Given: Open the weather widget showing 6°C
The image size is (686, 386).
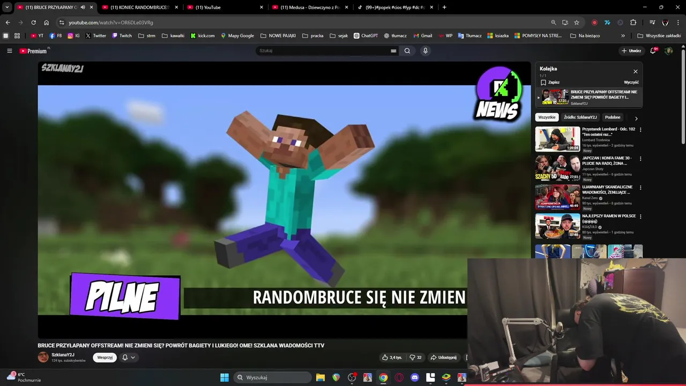Looking at the screenshot, I should (x=24, y=377).
